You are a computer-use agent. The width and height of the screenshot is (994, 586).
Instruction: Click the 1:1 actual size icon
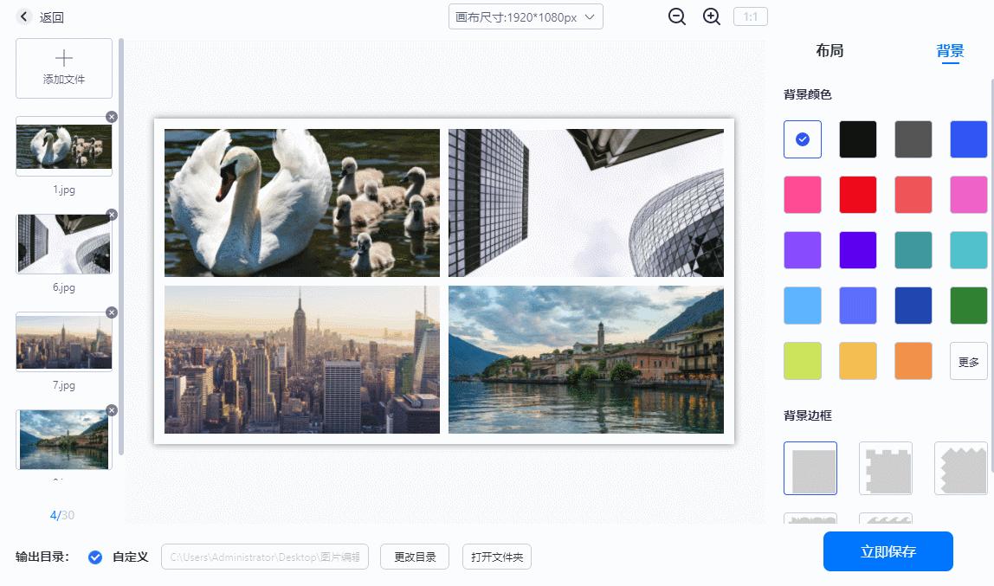point(750,16)
